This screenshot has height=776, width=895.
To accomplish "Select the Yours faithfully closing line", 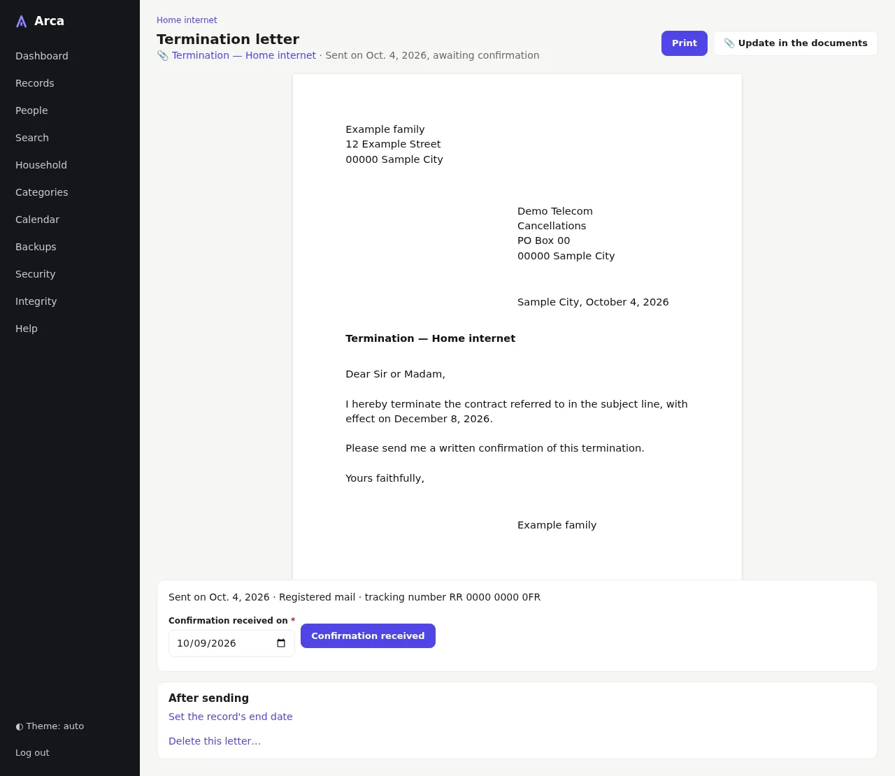I will tap(385, 478).
